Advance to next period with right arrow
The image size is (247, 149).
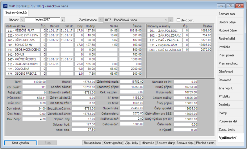pyautogui.click(x=63, y=20)
